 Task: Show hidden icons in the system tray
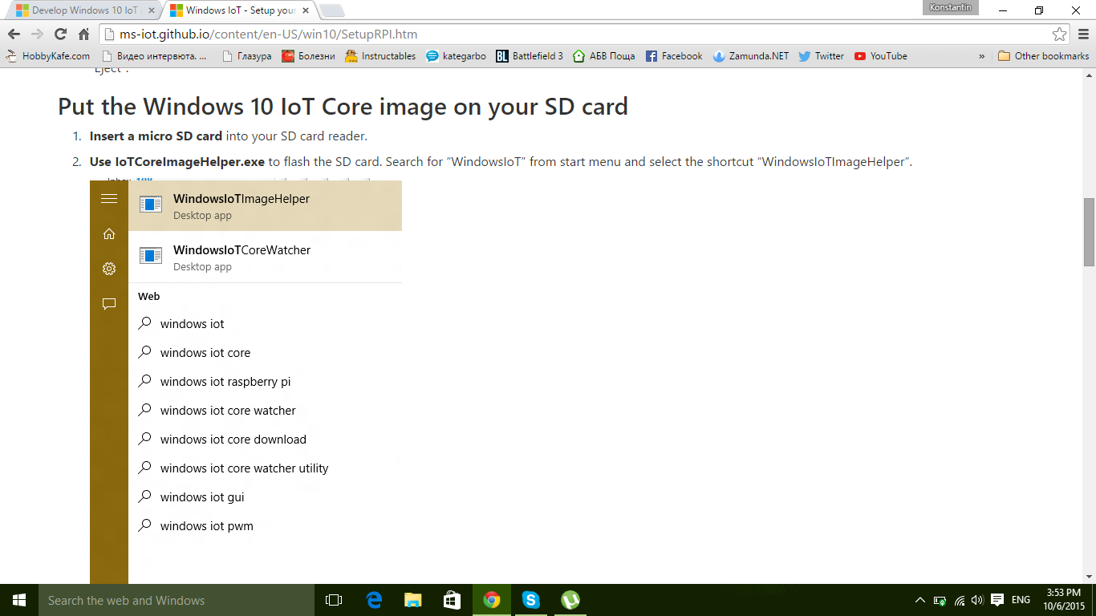tap(920, 599)
